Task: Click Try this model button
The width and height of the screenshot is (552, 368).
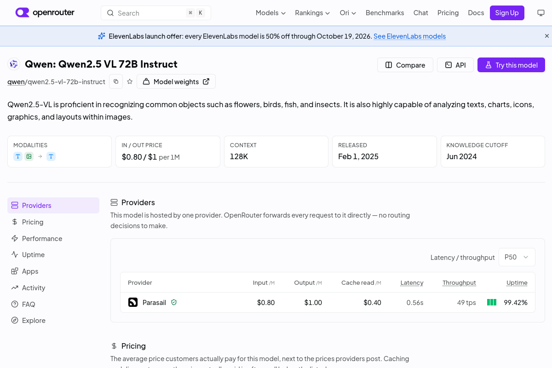Action: (511, 65)
